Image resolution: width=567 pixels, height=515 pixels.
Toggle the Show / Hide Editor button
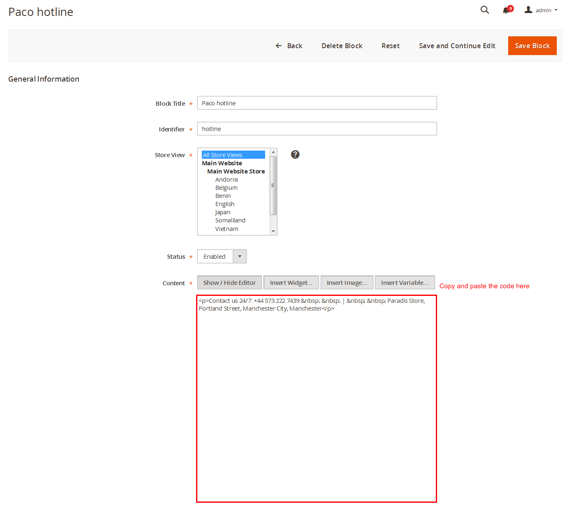click(x=229, y=282)
